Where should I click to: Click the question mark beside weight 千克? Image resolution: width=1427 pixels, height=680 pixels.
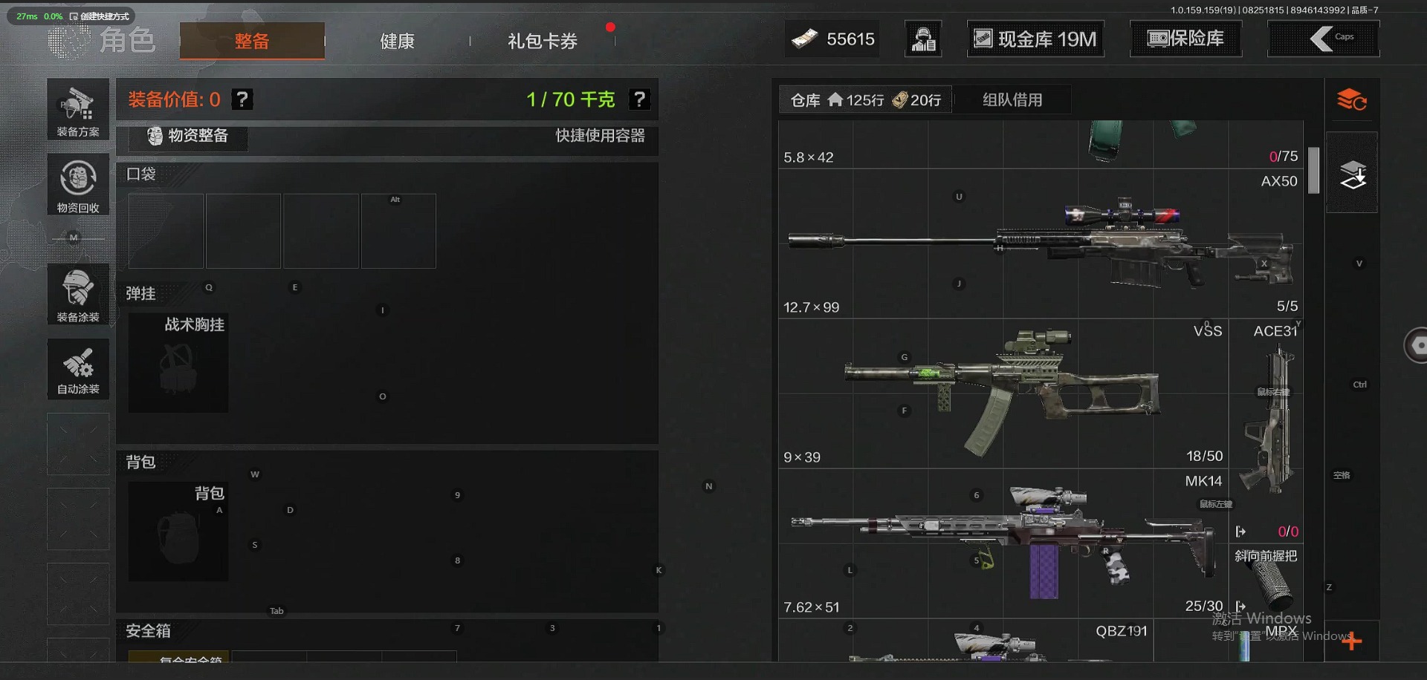(639, 99)
